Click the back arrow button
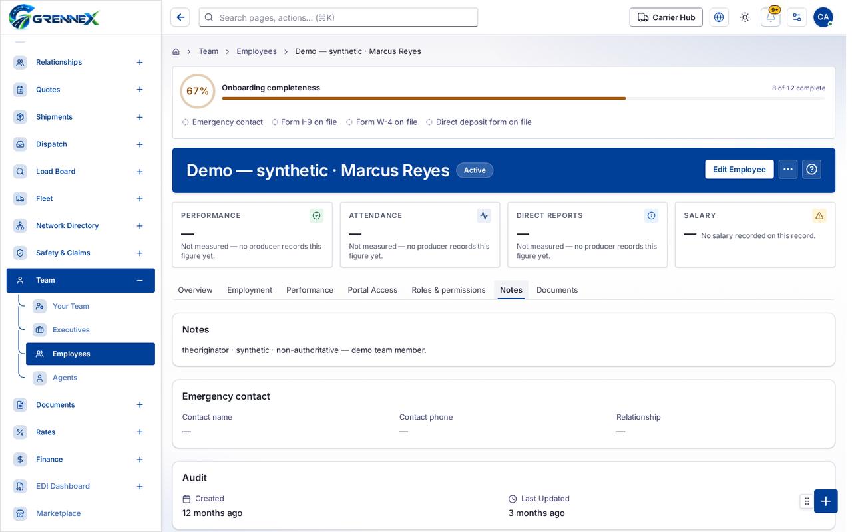 [180, 17]
